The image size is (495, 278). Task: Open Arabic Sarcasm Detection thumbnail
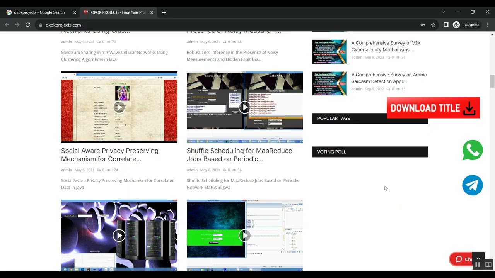point(329,83)
